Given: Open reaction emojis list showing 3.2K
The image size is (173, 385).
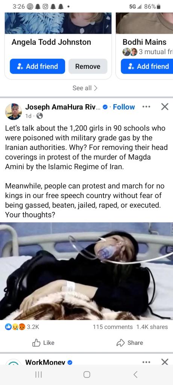Looking at the screenshot, I should [x=22, y=327].
